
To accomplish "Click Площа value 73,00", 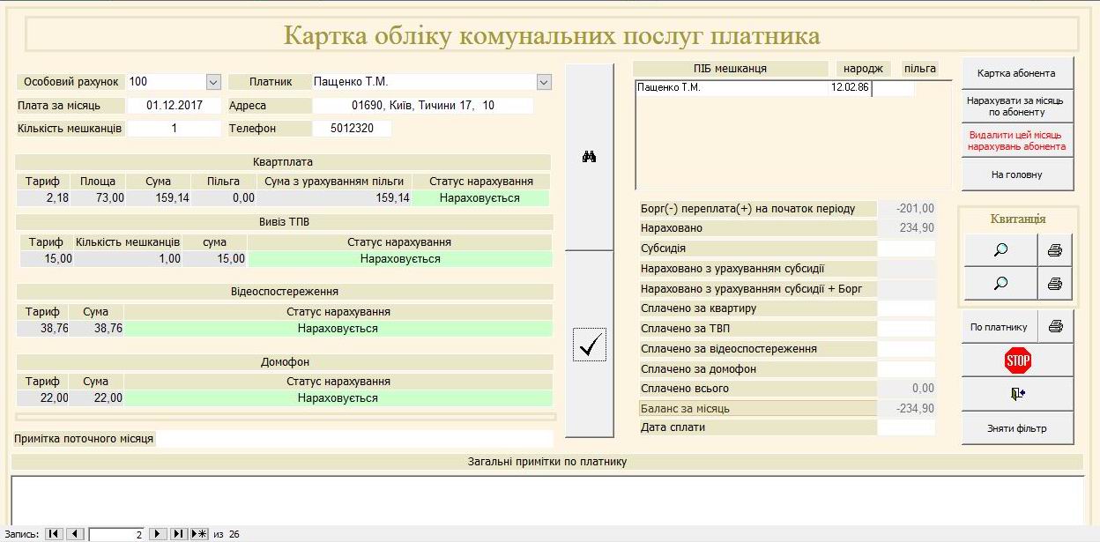I will click(98, 198).
